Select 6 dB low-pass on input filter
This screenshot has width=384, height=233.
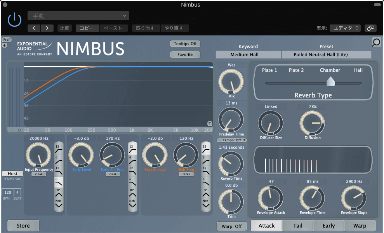click(59, 182)
